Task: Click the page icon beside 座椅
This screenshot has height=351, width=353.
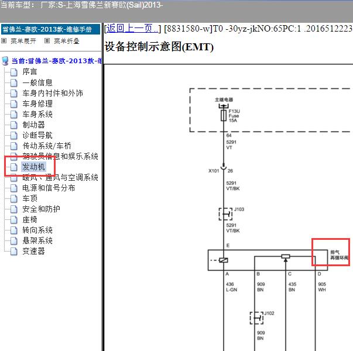Action: pos(13,220)
